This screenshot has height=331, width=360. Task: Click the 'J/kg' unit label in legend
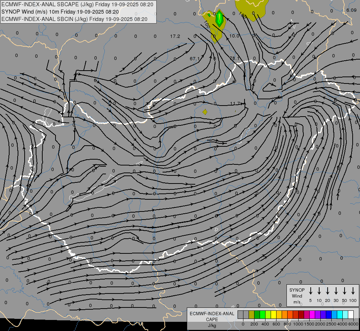[x=212, y=325]
